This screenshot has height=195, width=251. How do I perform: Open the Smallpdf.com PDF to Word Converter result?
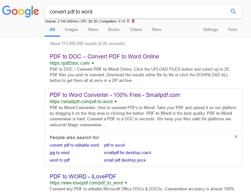pos(114,95)
